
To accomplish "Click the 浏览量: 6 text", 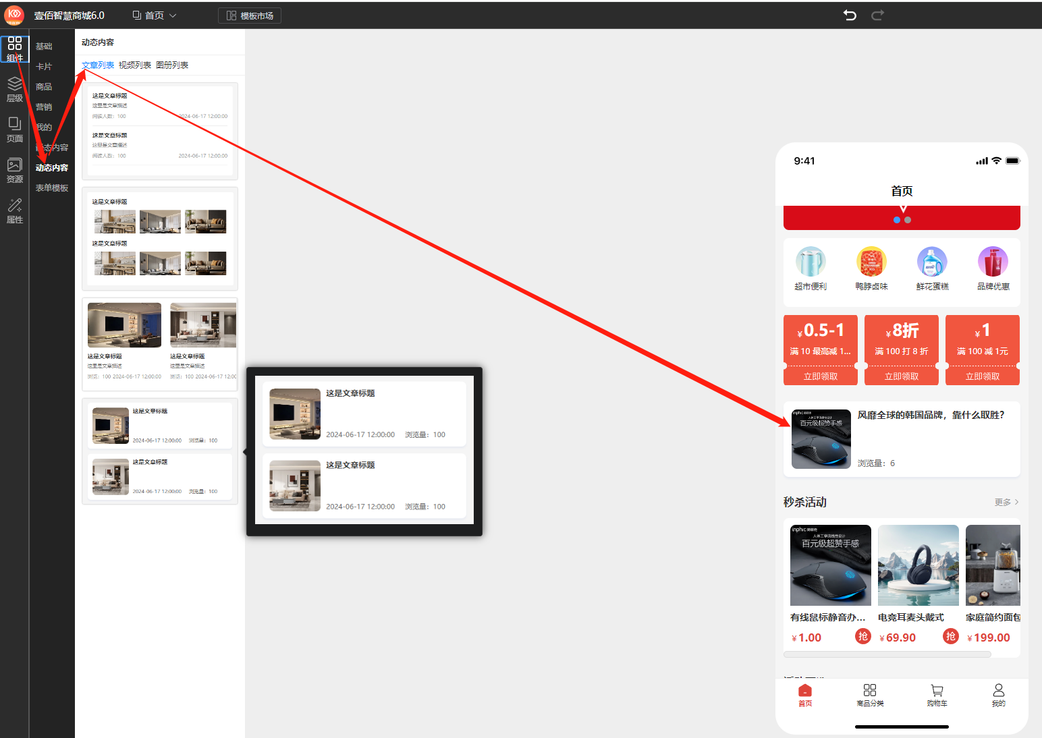I will [876, 463].
